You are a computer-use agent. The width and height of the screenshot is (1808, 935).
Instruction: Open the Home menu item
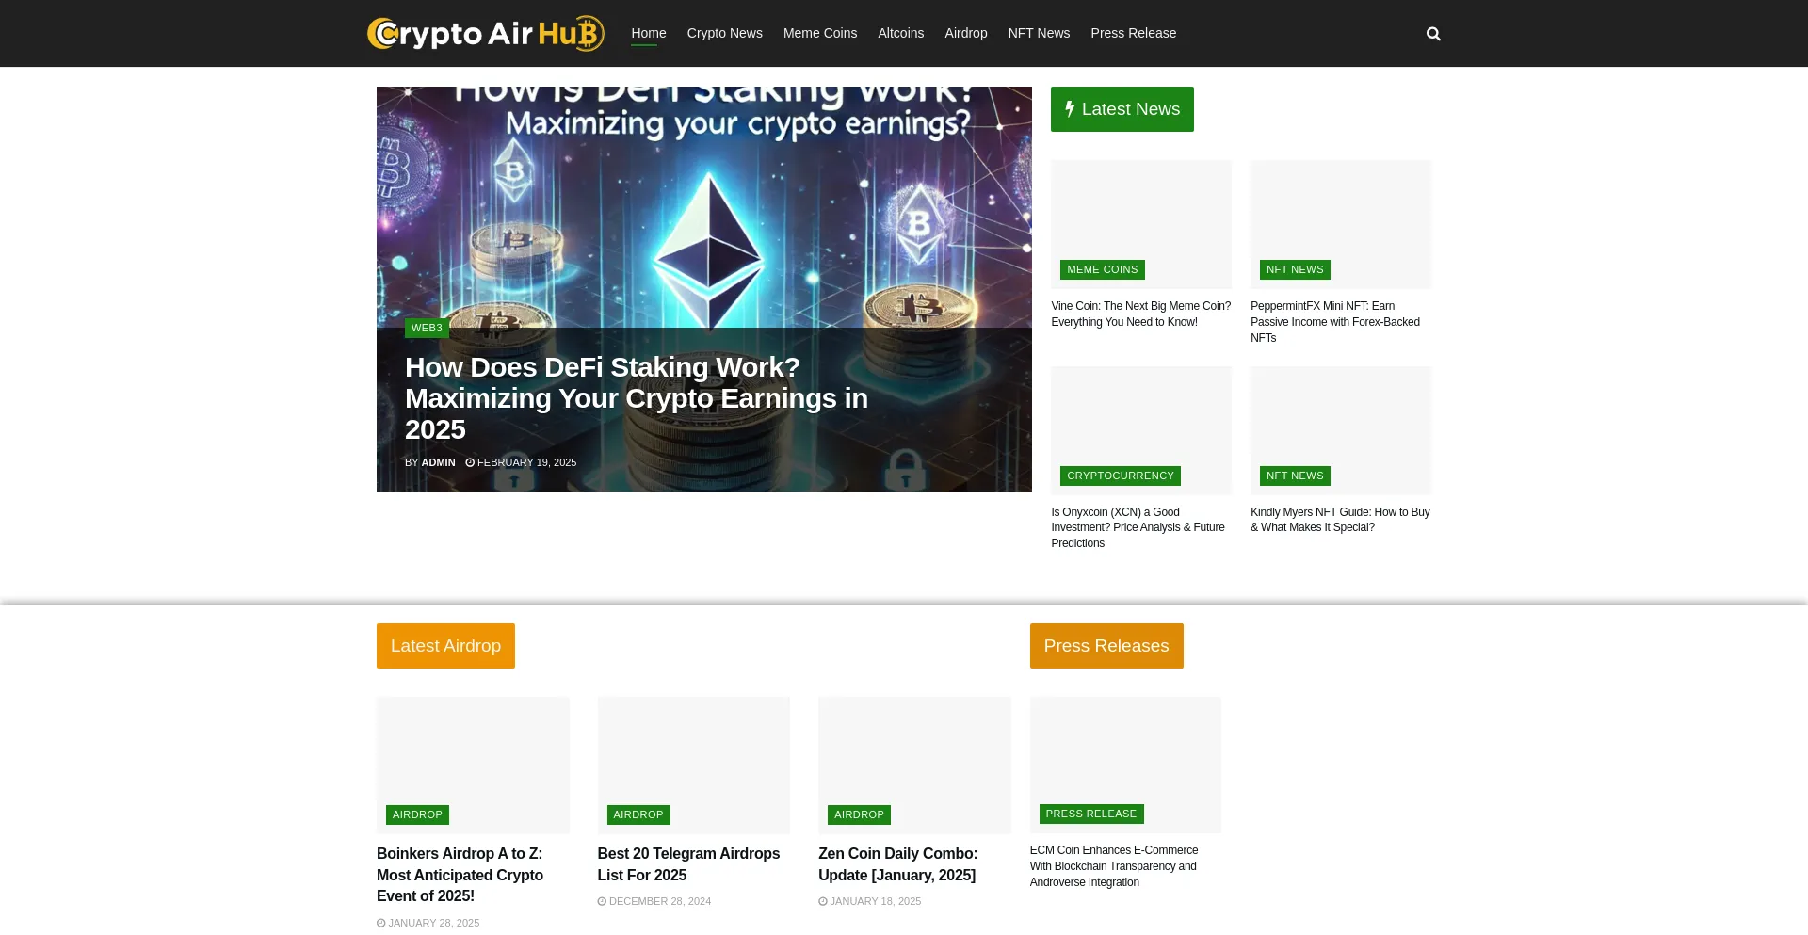coord(648,33)
